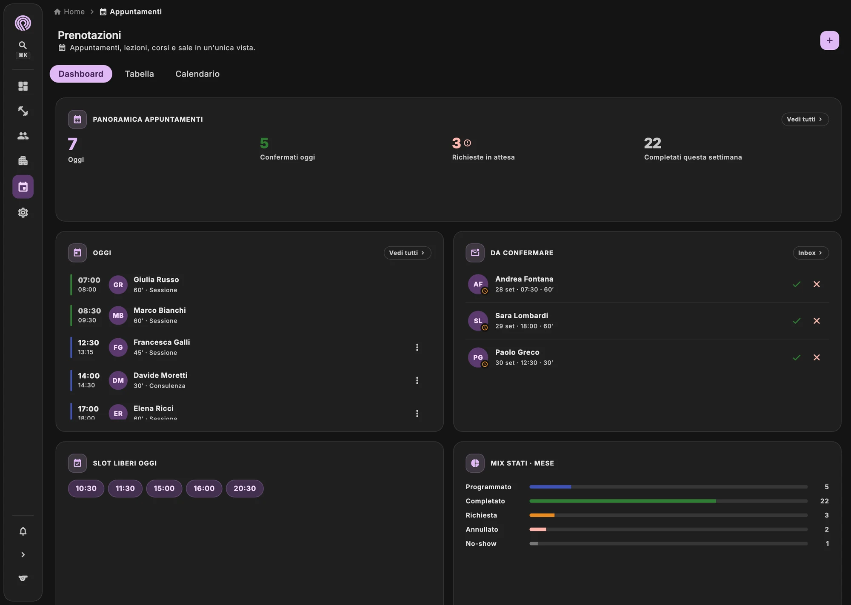Select the 10:30 free slot
Screen dimensions: 851x605
[86, 489]
